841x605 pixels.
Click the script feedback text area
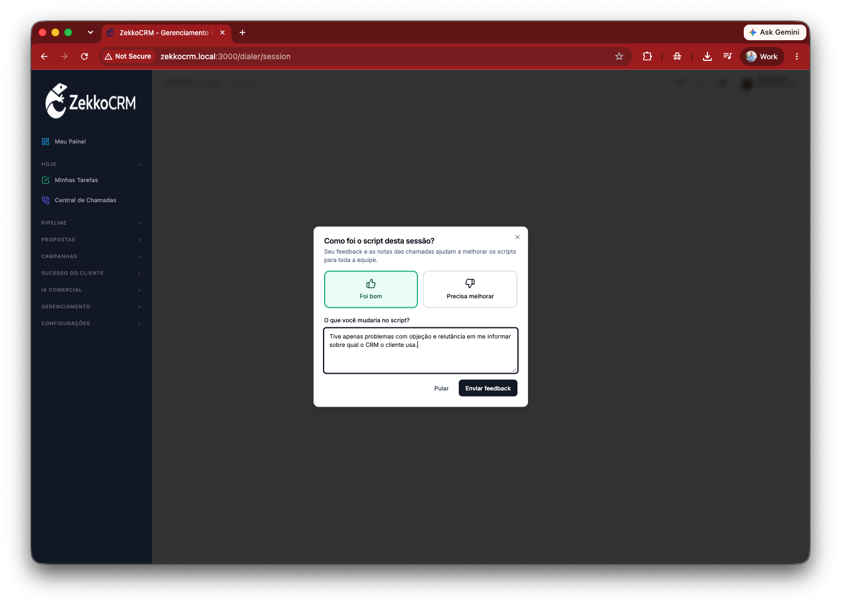point(421,350)
